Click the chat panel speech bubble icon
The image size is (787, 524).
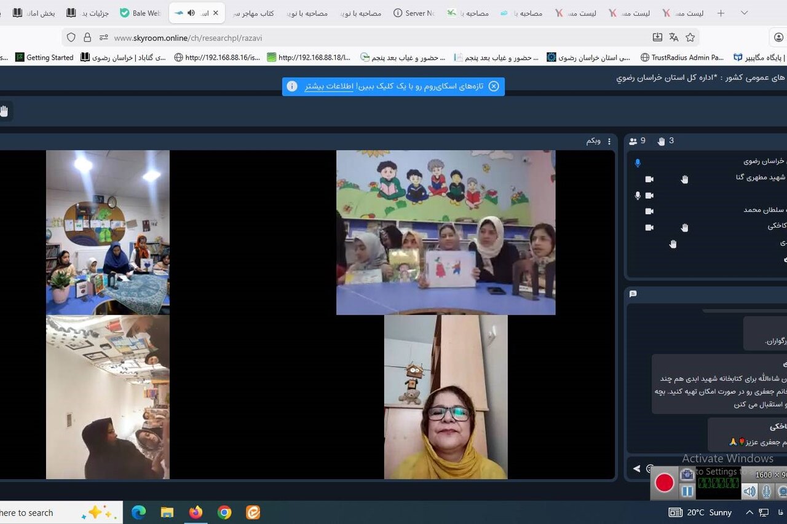click(x=633, y=294)
